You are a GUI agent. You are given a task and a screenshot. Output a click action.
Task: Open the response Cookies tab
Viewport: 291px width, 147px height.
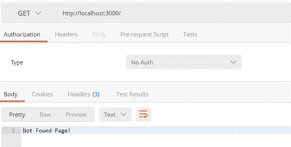click(42, 95)
